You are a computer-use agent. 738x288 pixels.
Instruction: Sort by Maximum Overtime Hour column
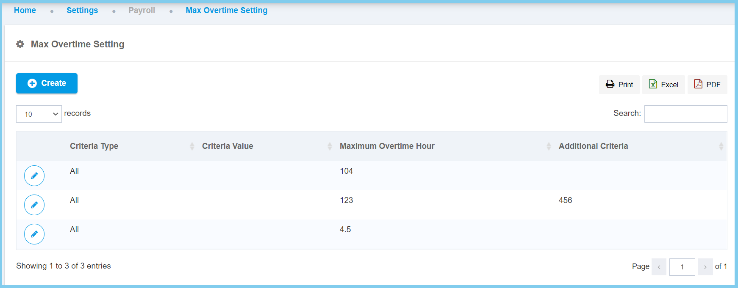(387, 146)
